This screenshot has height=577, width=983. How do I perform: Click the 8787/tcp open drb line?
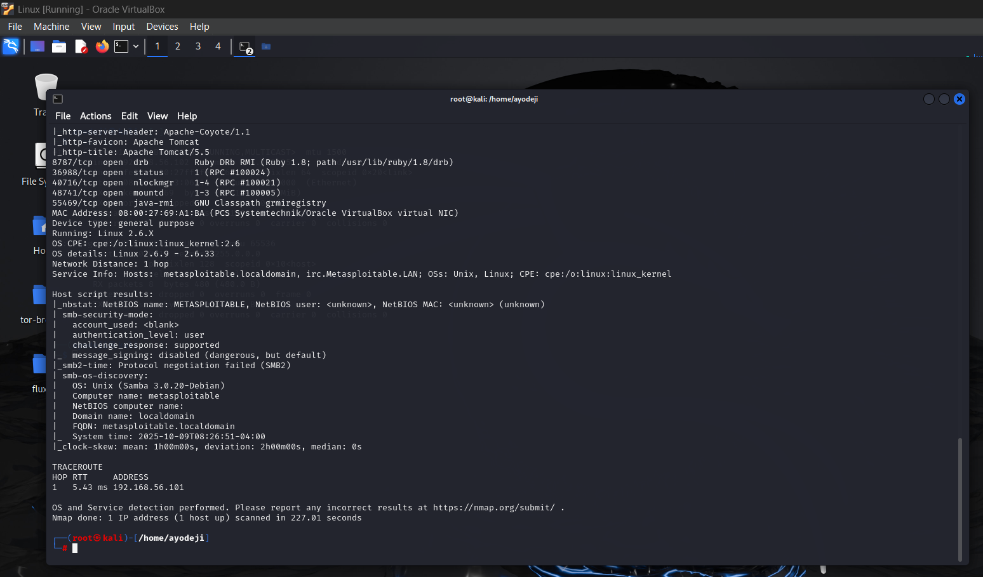(x=253, y=162)
